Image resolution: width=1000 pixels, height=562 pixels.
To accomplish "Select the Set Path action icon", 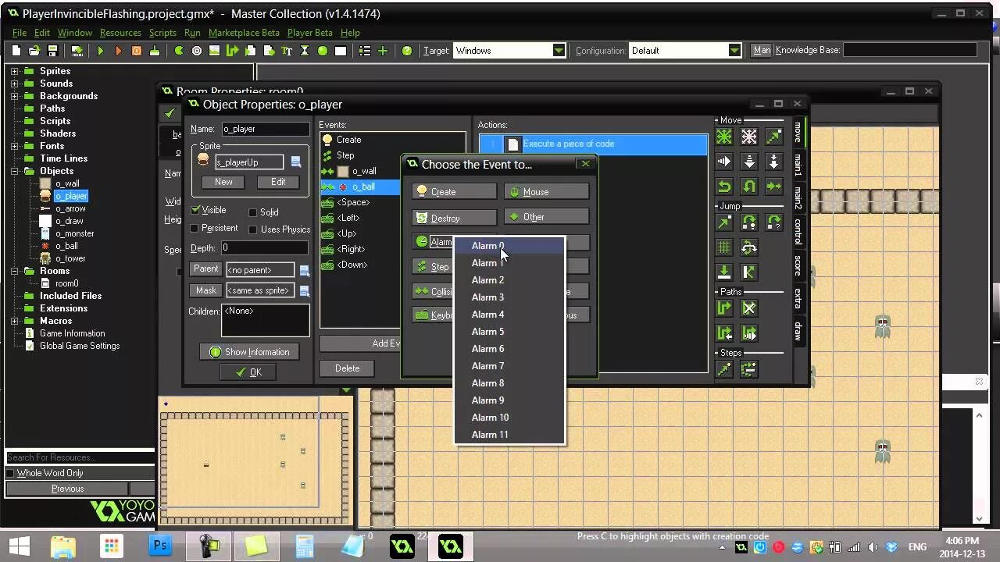I will point(724,308).
